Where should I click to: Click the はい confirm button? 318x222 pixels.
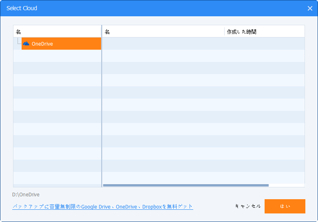[285, 206]
